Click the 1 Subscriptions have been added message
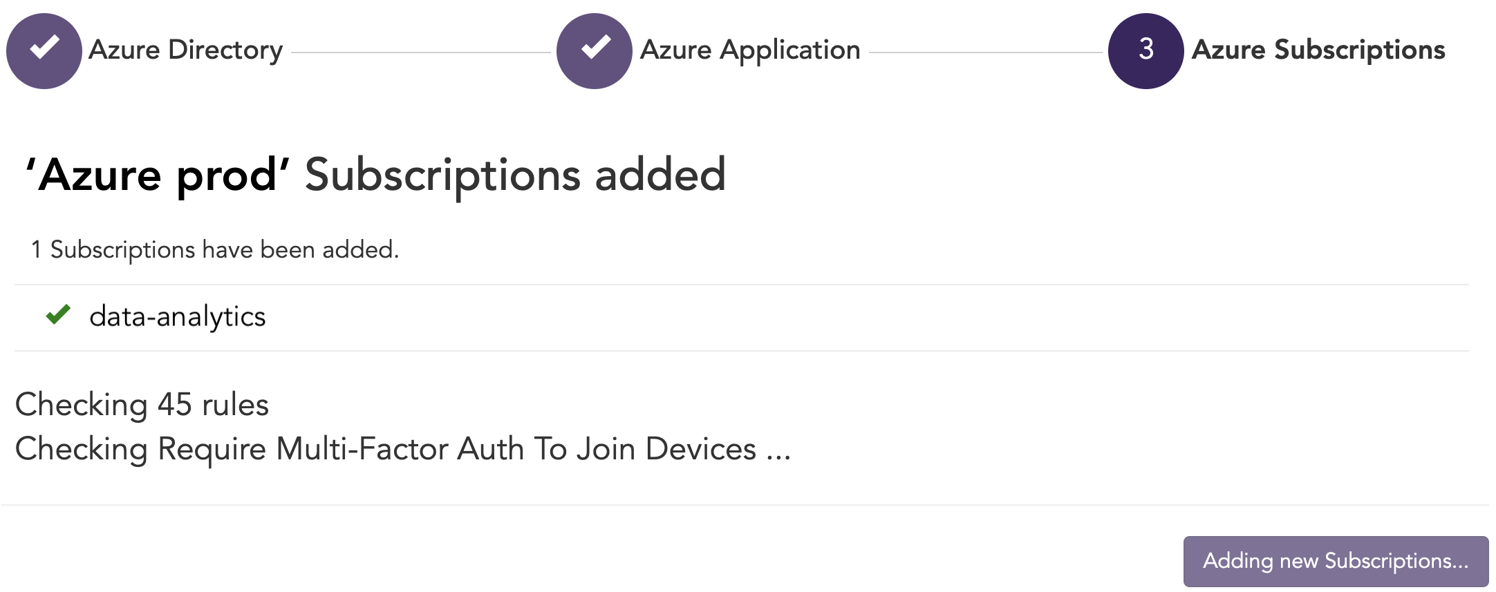1496x592 pixels. click(215, 249)
